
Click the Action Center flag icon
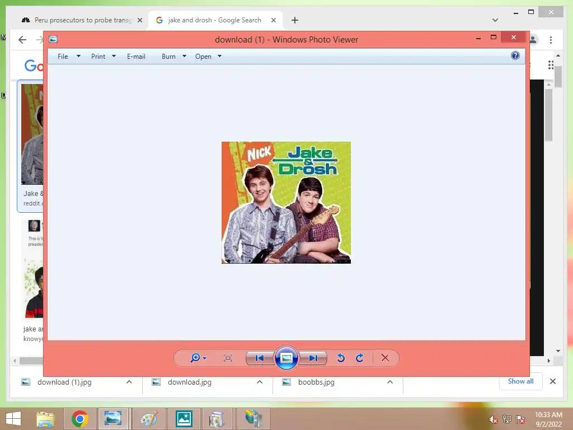coord(520,419)
